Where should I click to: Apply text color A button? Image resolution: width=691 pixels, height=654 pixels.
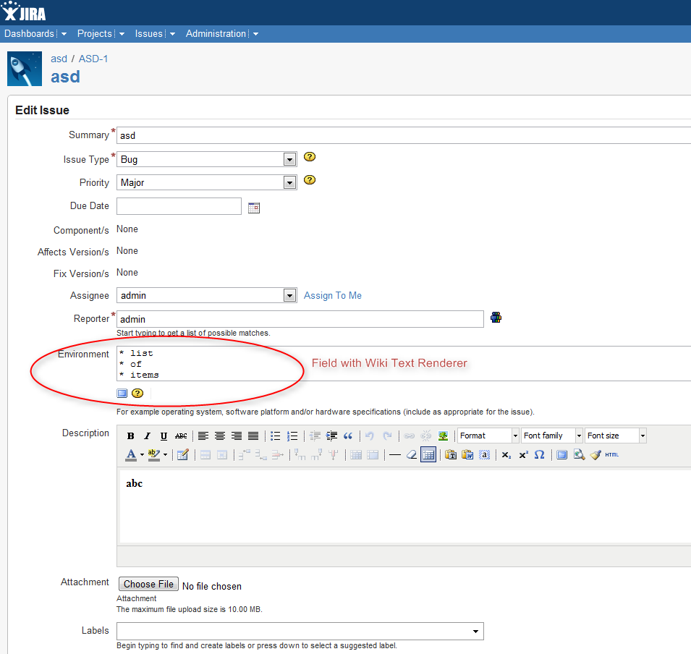(x=131, y=455)
